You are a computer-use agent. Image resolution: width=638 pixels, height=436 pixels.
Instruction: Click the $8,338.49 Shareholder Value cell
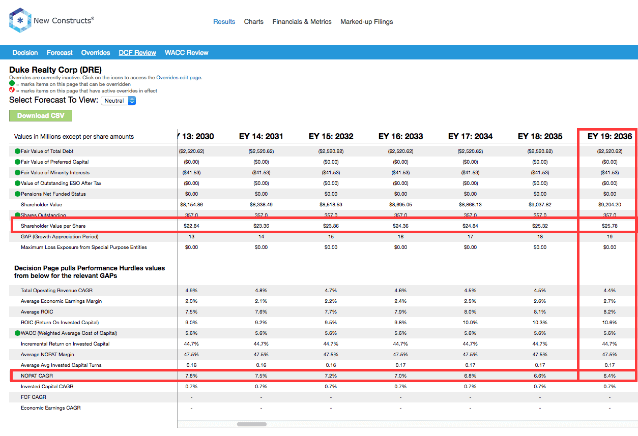[x=261, y=204]
